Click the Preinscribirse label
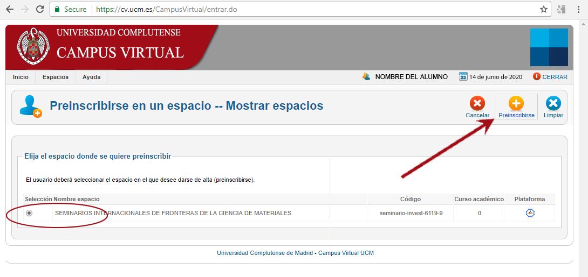Image resolution: width=588 pixels, height=277 pixels. coord(516,116)
